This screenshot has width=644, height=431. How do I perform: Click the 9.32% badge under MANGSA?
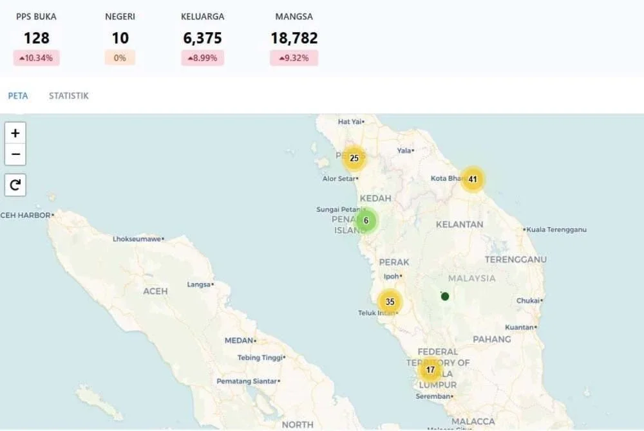pos(294,58)
